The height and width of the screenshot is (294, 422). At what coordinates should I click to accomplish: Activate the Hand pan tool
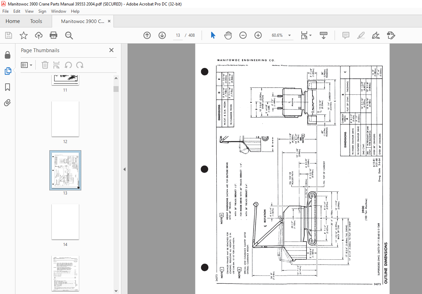coord(228,35)
